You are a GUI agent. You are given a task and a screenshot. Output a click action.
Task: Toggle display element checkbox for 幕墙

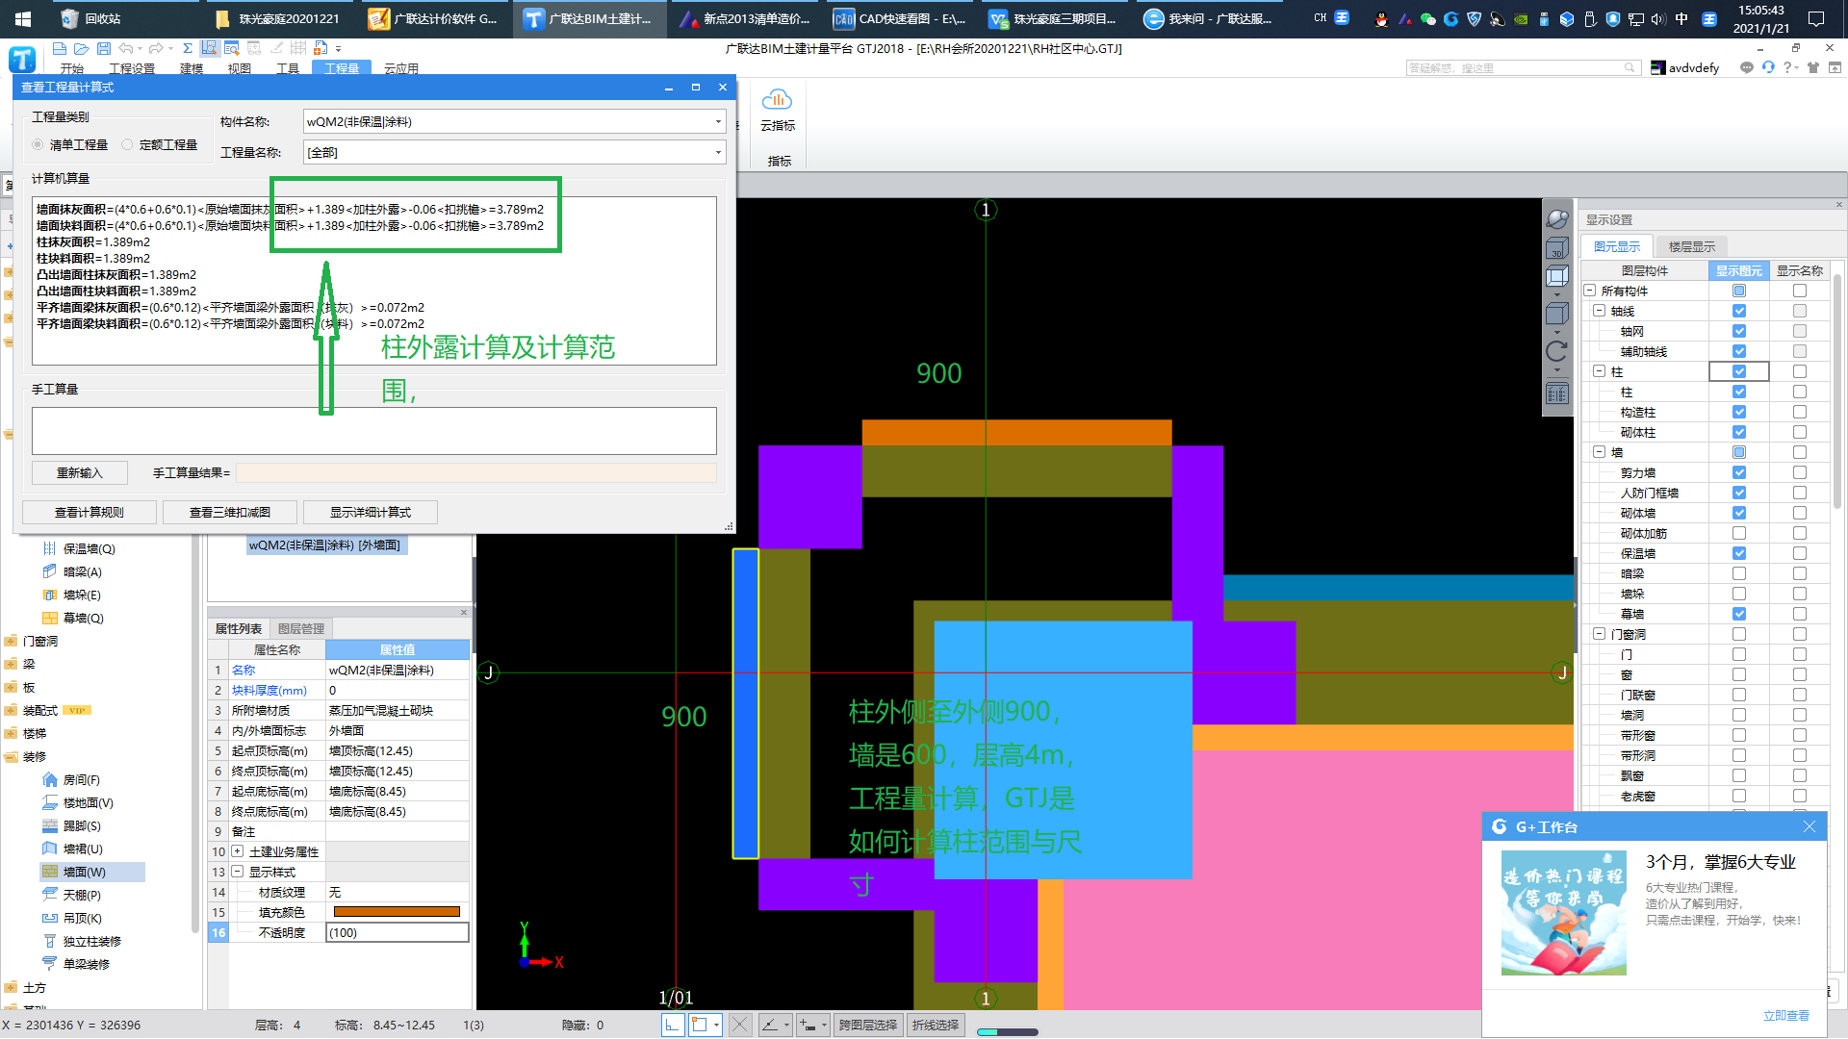pos(1739,614)
